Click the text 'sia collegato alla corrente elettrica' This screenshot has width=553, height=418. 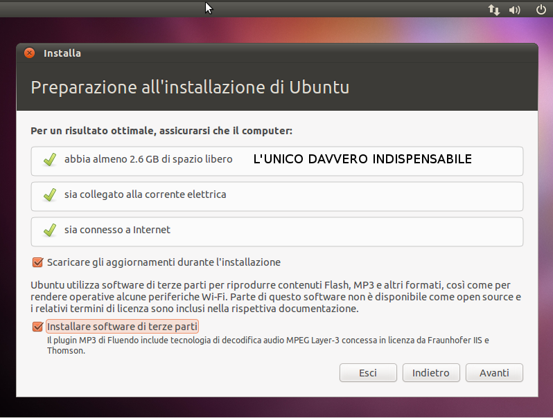pos(145,194)
